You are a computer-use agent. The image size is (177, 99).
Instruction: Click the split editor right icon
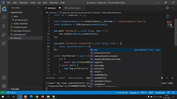[167, 8]
